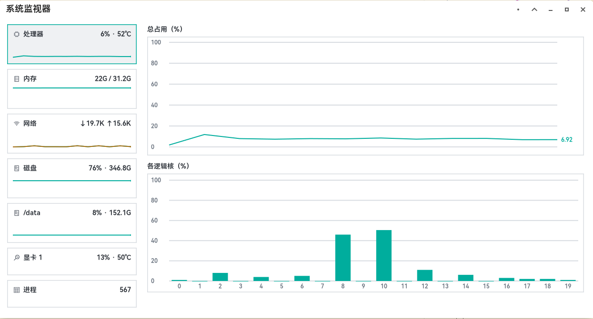Click the processor chip icon
The width and height of the screenshot is (593, 319).
coord(17,34)
